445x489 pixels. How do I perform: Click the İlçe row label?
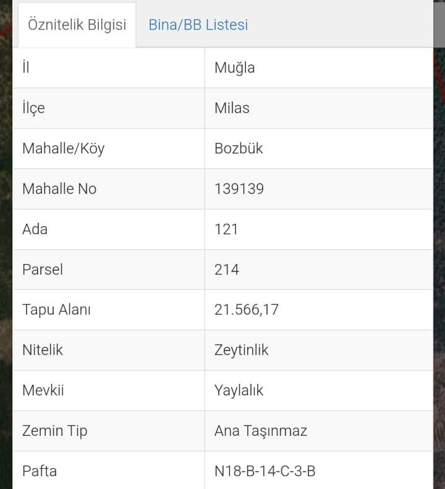click(x=33, y=108)
